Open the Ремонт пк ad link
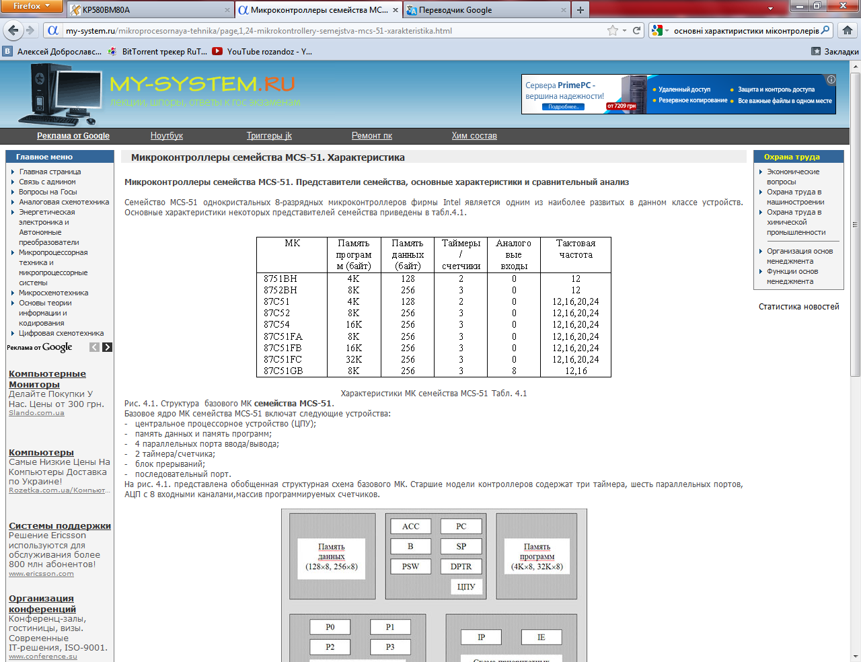 pyautogui.click(x=372, y=136)
